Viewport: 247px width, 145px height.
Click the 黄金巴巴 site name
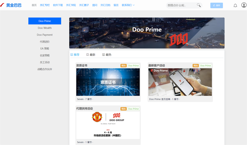(14, 5)
